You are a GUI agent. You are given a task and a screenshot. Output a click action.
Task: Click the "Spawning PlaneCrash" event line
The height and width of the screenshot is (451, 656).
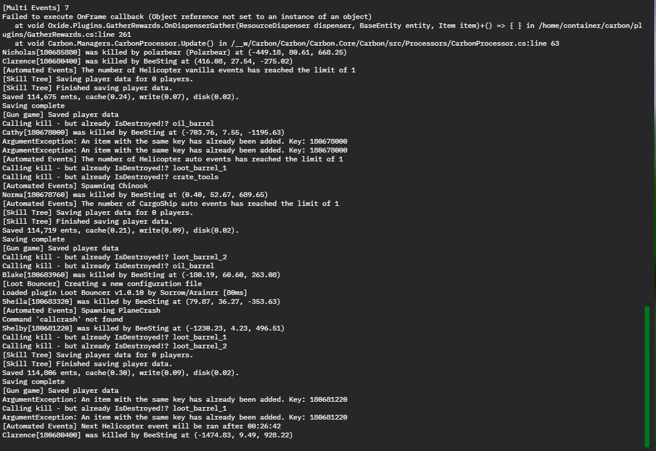coord(81,310)
